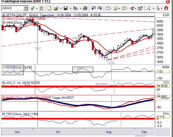173x137 pixels.
Task: Open the properties checklist icon
Action: coord(140,8)
